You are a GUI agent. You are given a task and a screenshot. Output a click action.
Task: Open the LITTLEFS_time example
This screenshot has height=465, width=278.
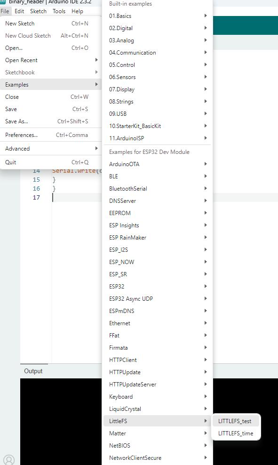point(235,433)
